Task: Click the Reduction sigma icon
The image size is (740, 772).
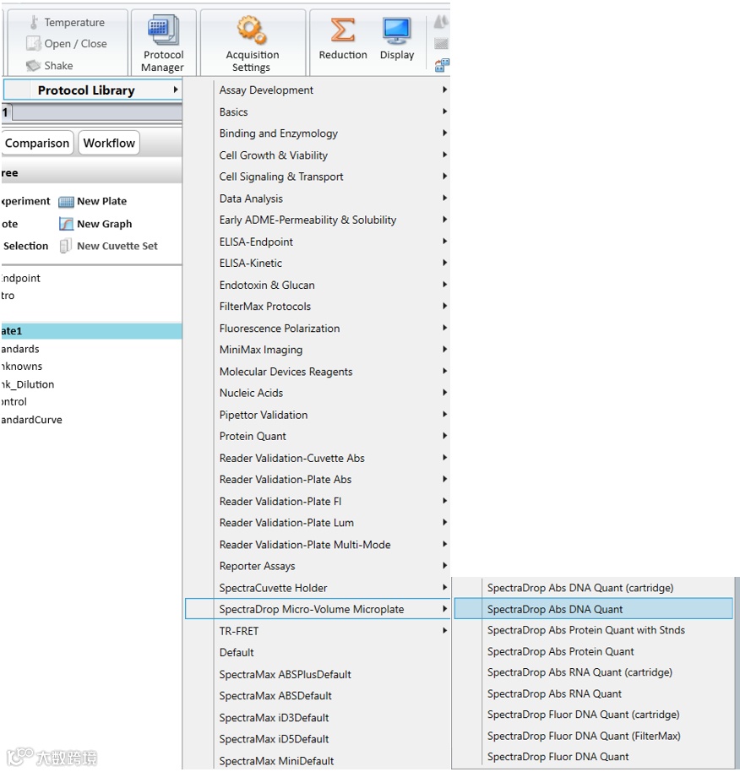Action: pos(343,30)
